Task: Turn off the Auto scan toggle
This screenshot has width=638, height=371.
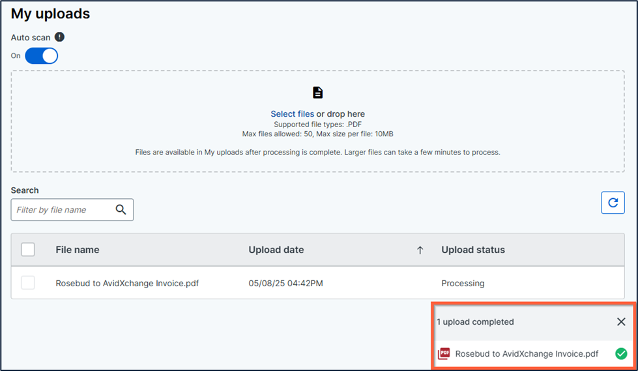Action: tap(42, 56)
